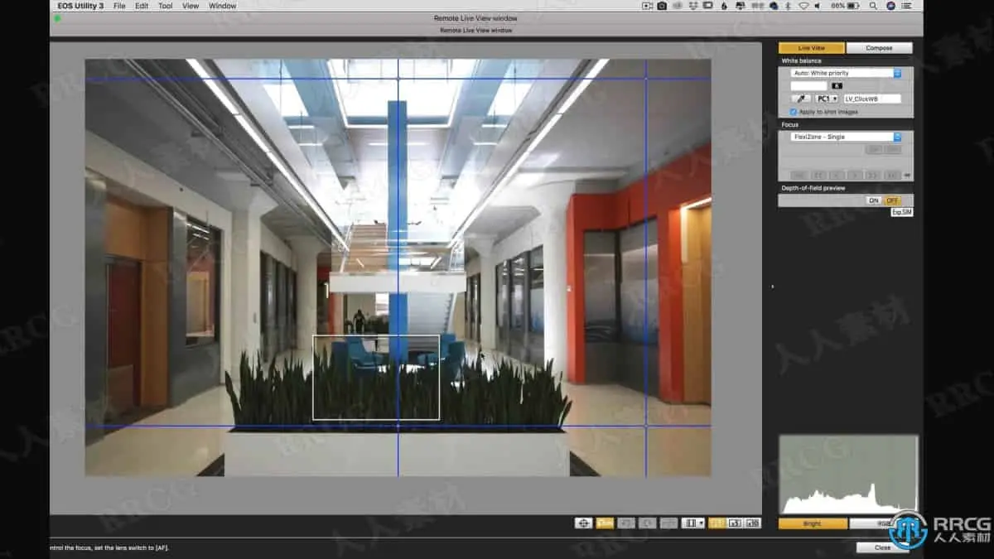994x559 pixels.
Task: Click the histogram graph panel
Action: [848, 475]
